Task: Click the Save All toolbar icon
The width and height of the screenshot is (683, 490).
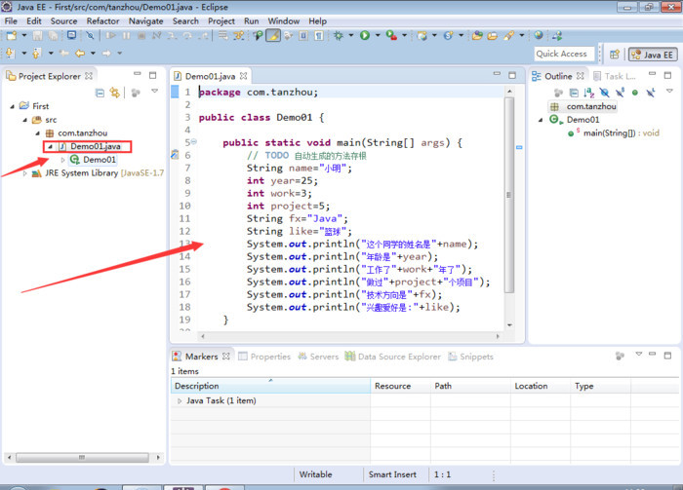Action: coord(53,36)
